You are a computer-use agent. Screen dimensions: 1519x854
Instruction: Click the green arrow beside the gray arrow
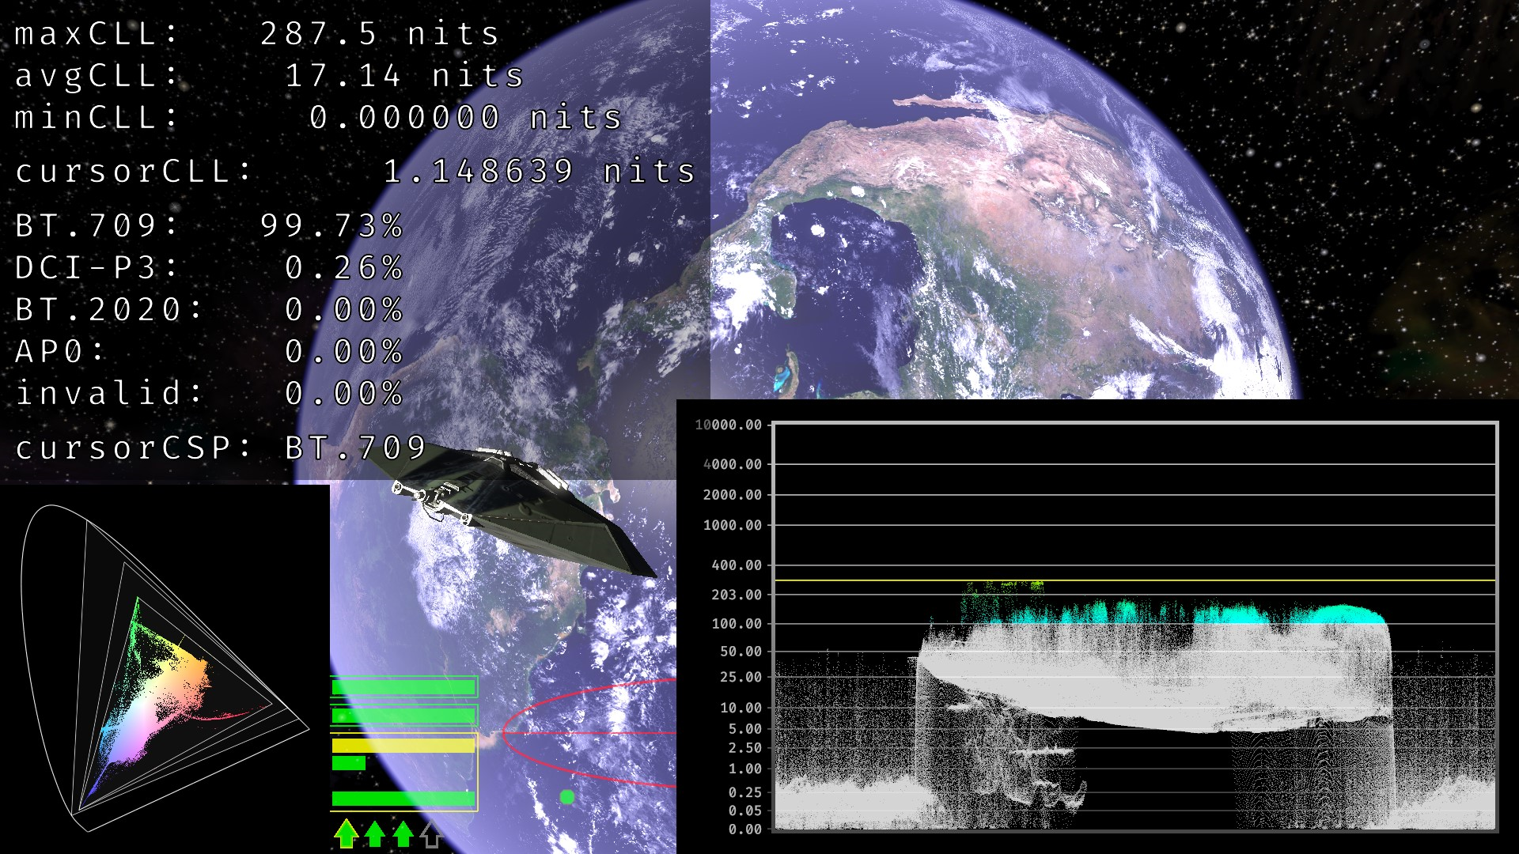(403, 833)
